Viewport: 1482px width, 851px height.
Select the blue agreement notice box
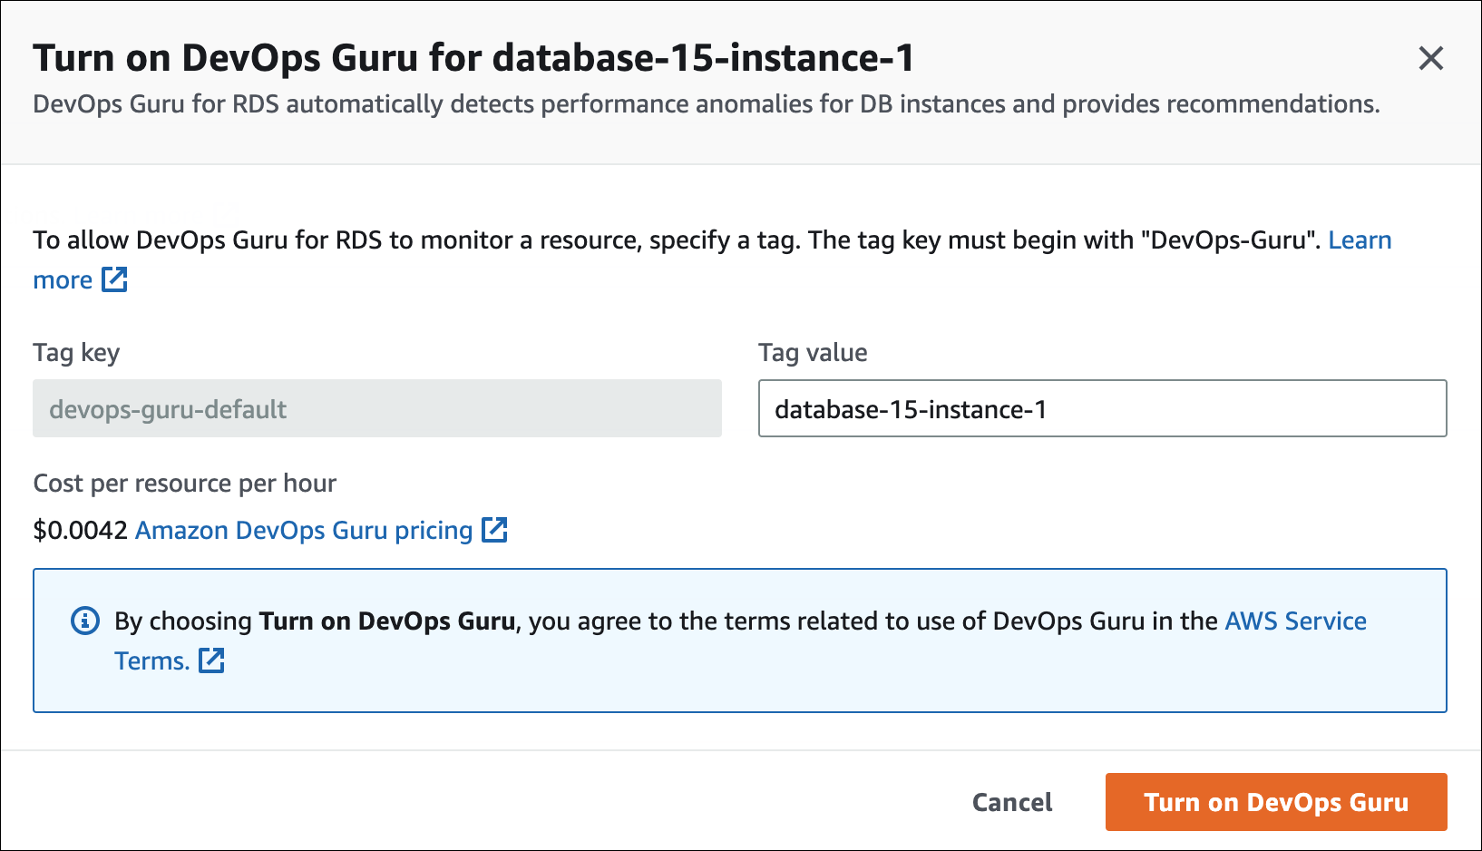[x=740, y=640]
